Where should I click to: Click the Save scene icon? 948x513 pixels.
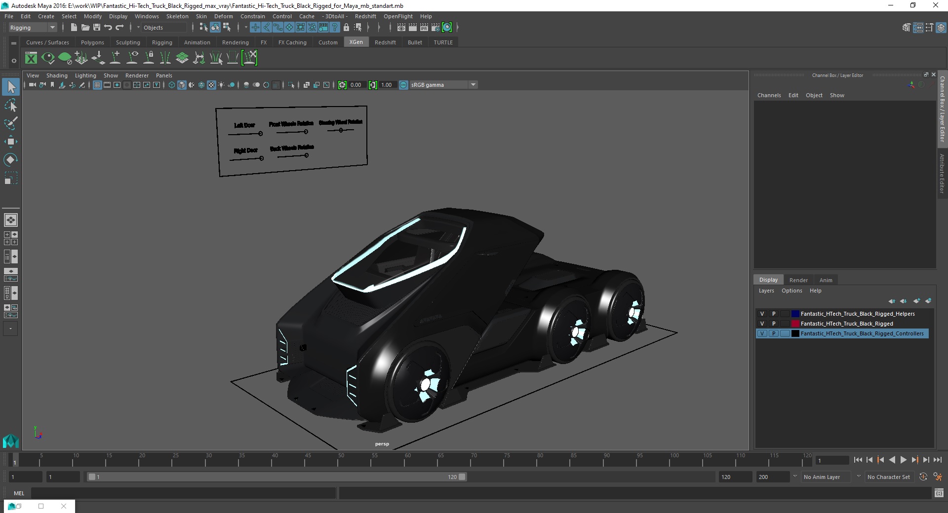[97, 28]
